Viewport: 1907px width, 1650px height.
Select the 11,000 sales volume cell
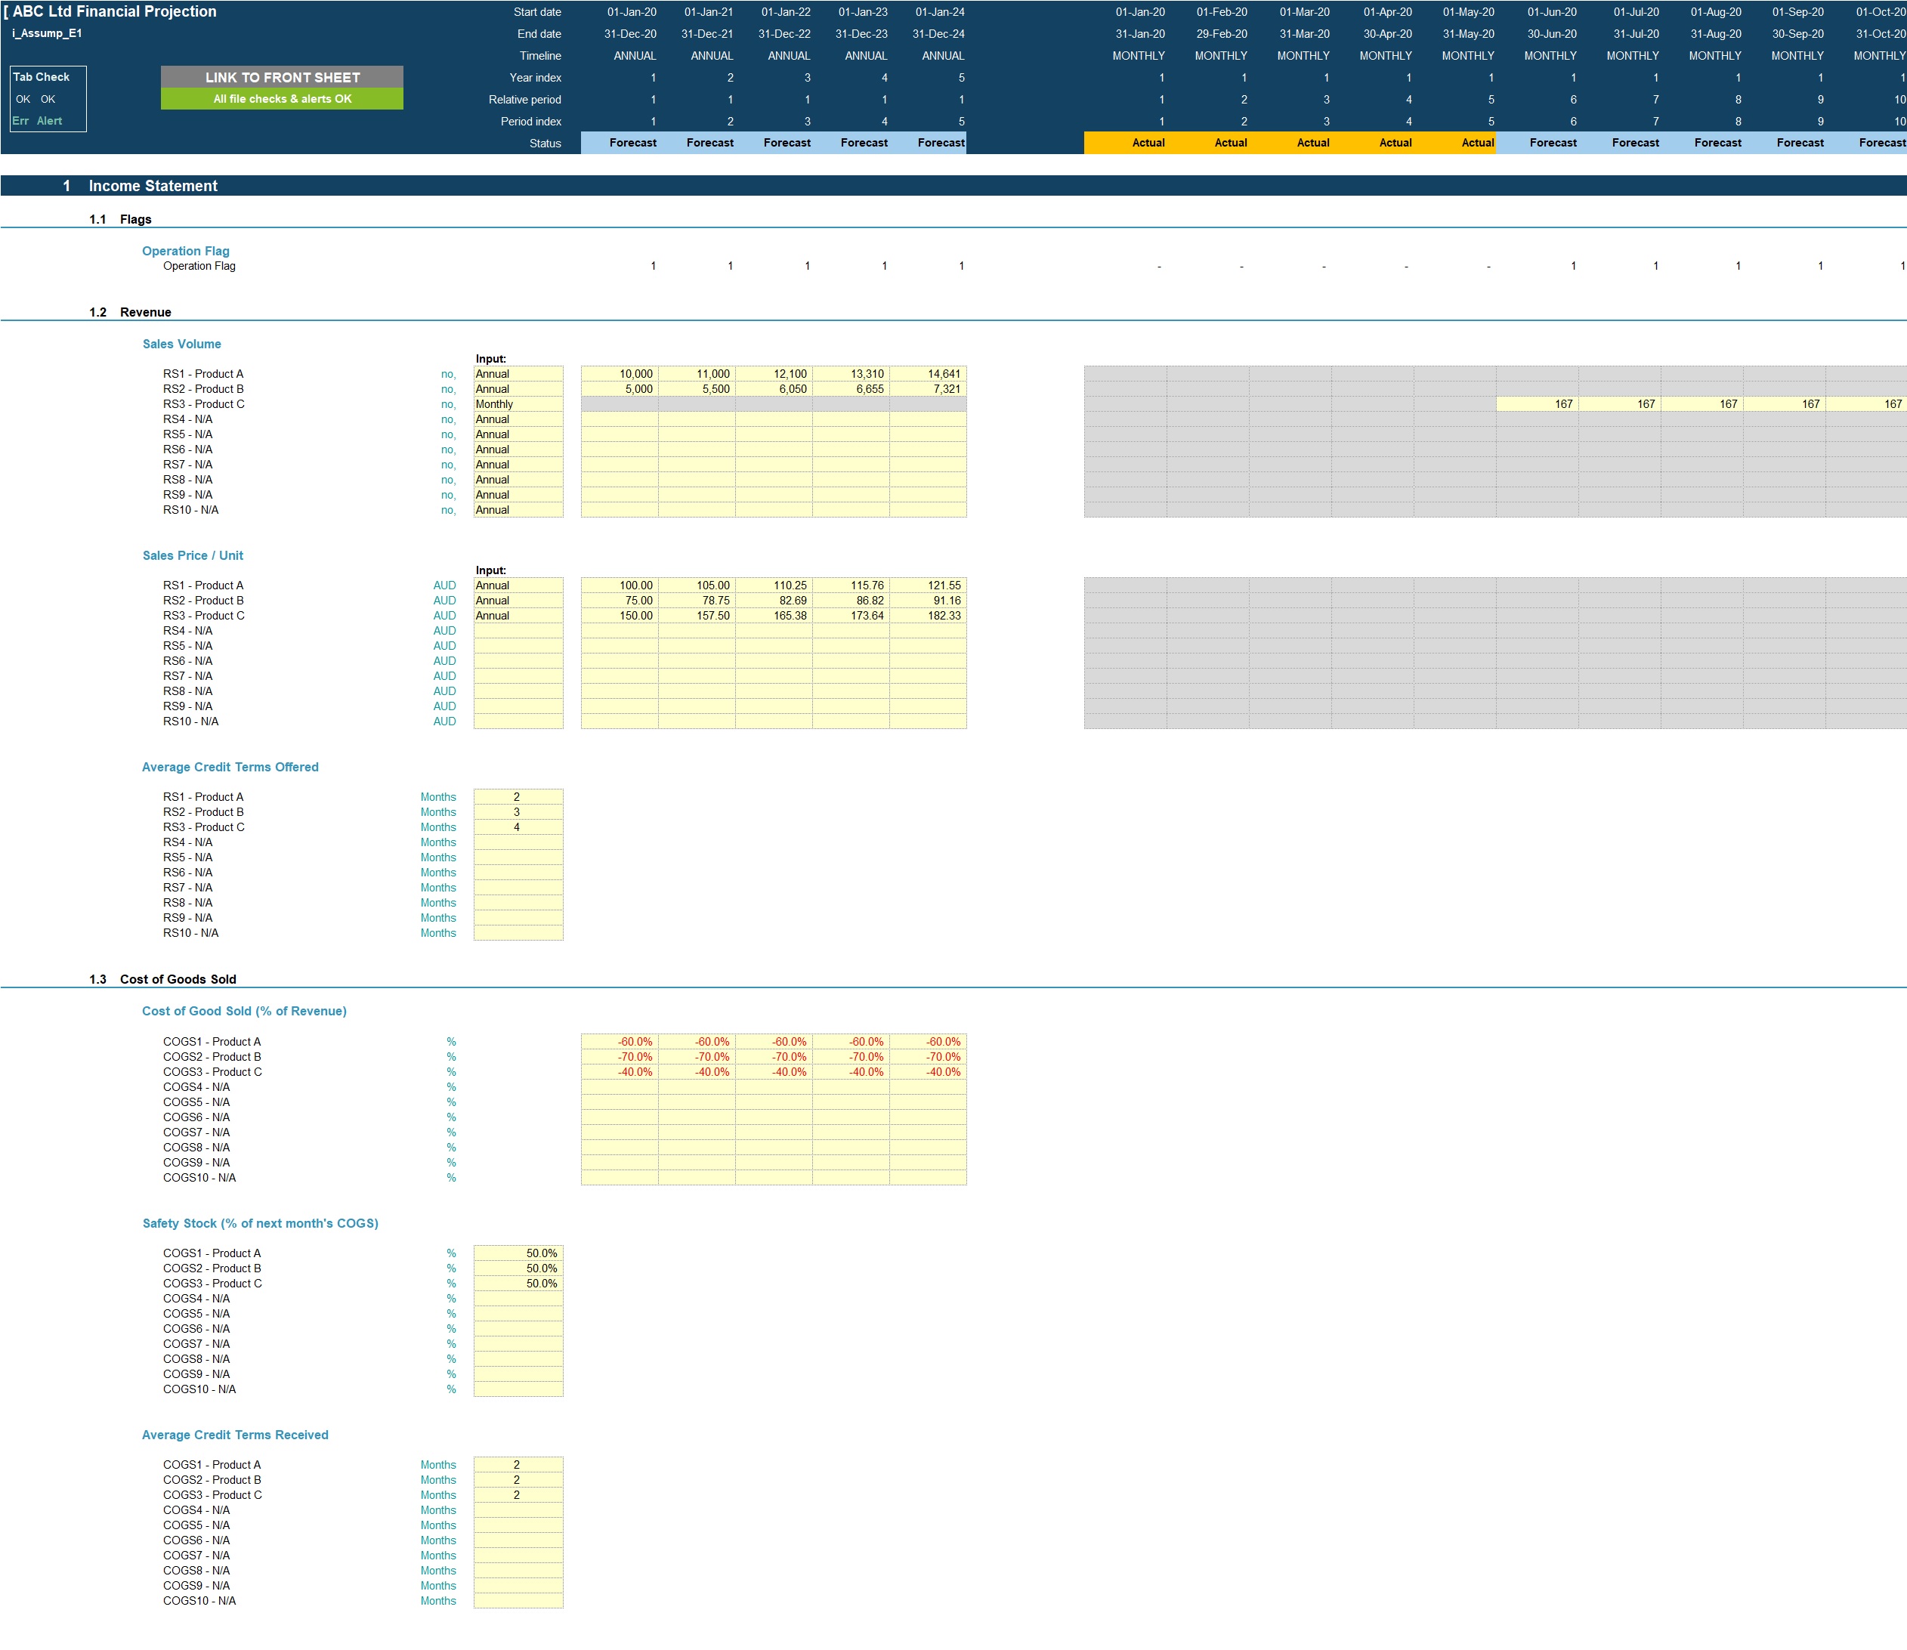pos(697,374)
